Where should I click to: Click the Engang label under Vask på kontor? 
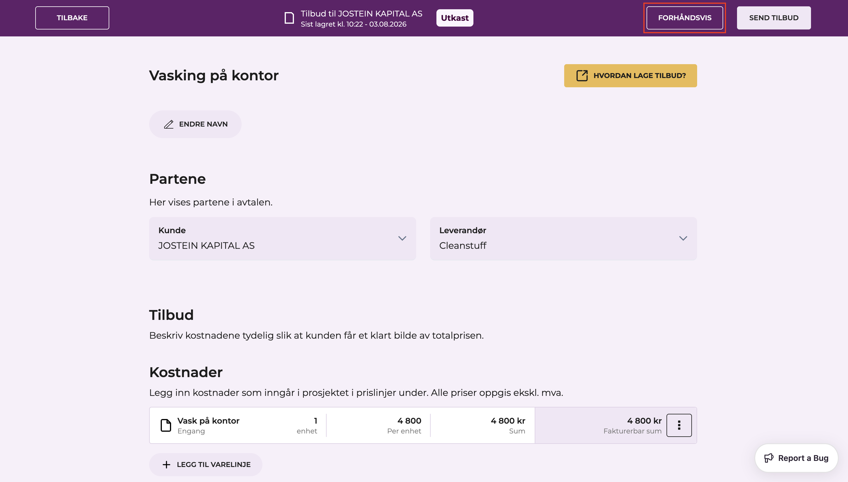pos(191,431)
